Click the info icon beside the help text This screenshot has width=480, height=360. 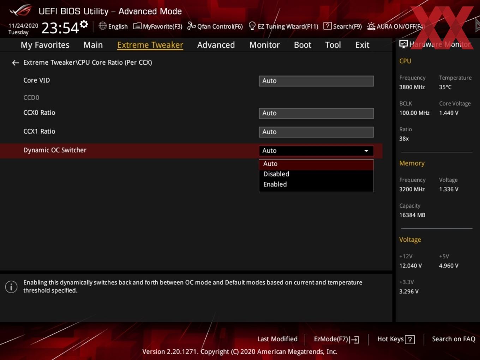pos(11,287)
